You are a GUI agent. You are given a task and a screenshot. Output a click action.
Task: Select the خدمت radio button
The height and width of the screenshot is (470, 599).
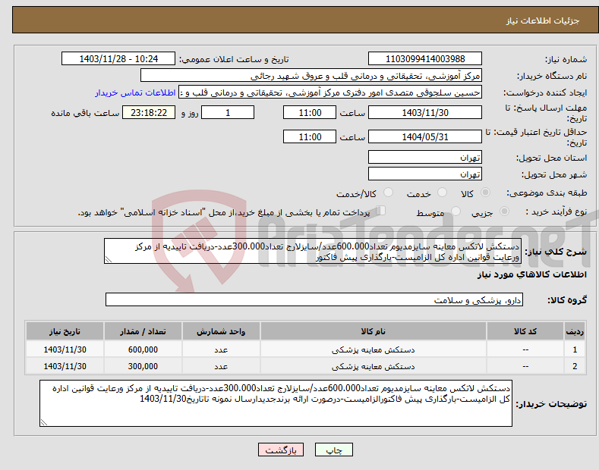coord(442,193)
